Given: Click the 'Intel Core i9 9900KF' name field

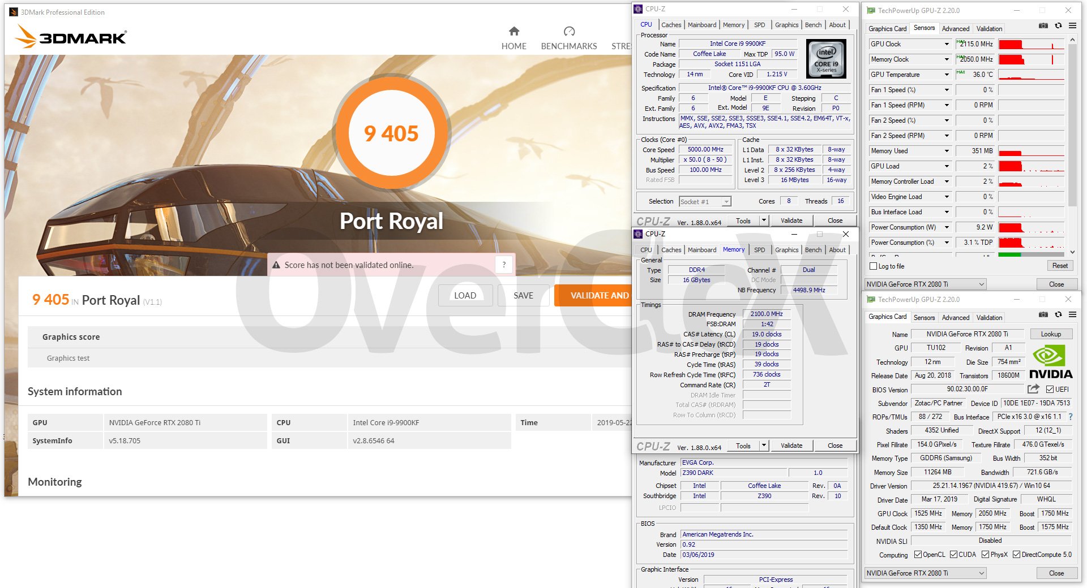Looking at the screenshot, I should (737, 44).
